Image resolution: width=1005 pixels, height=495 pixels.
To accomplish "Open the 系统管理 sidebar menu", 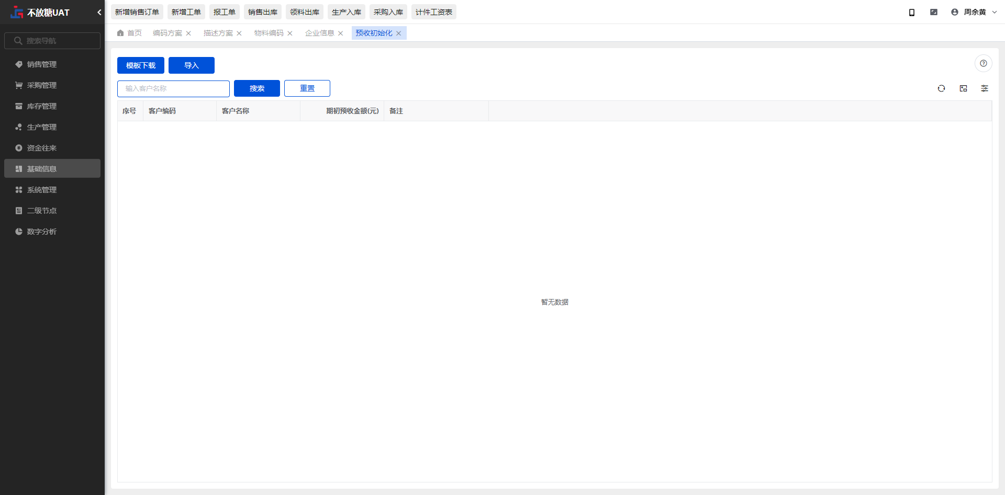I will pos(52,190).
